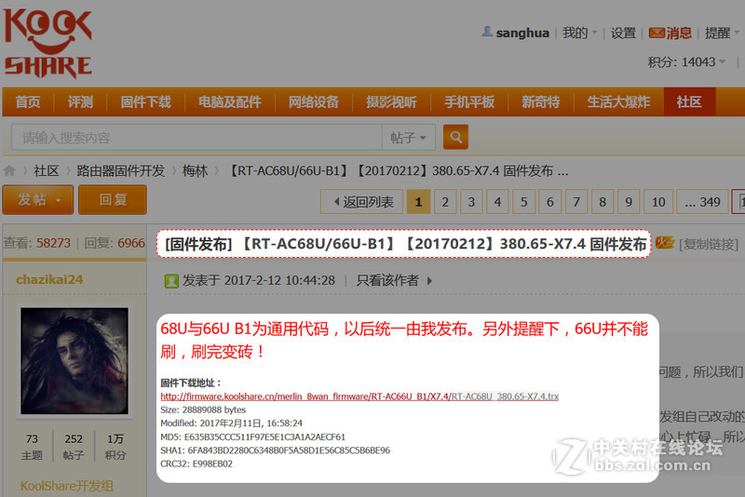The image size is (745, 497).
Task: Go to the 首页 tab
Action: tap(28, 101)
